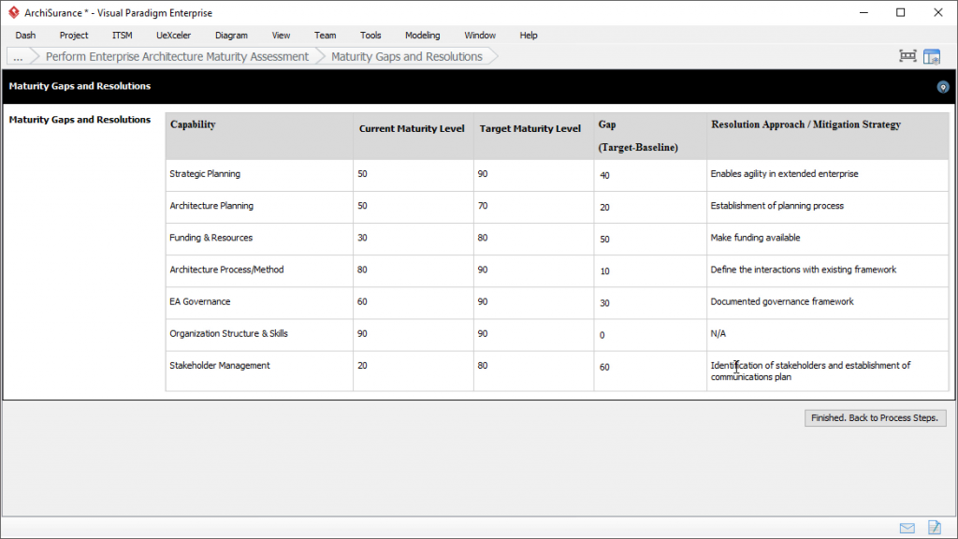Open the Tools menu
Screen dimensions: 958x539
pyautogui.click(x=370, y=36)
